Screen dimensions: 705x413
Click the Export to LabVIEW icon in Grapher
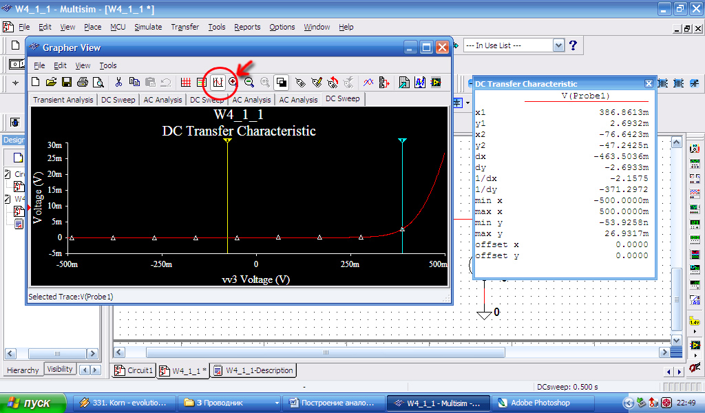point(436,82)
